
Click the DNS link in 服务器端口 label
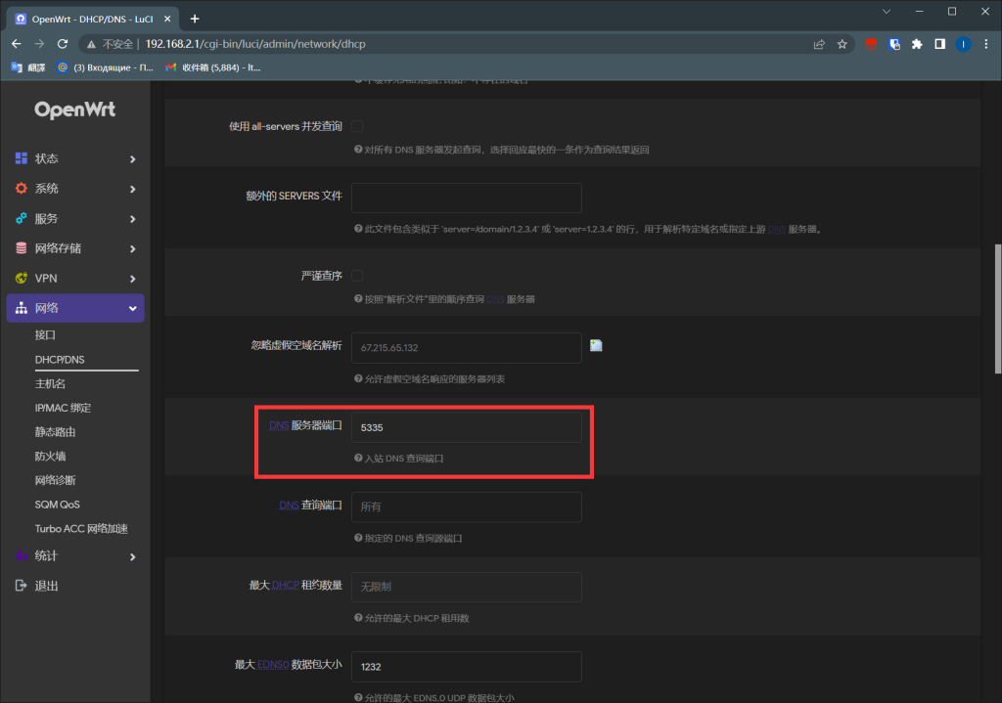(279, 425)
